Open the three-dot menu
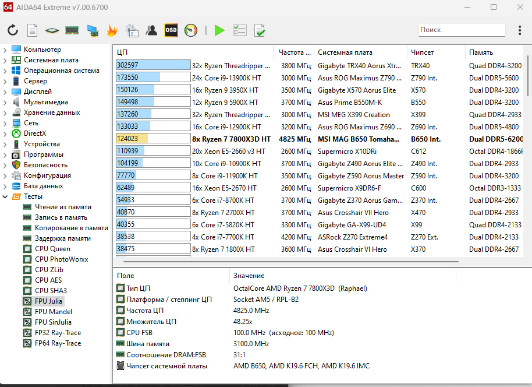Viewport: 532px width, 387px height. [519, 30]
